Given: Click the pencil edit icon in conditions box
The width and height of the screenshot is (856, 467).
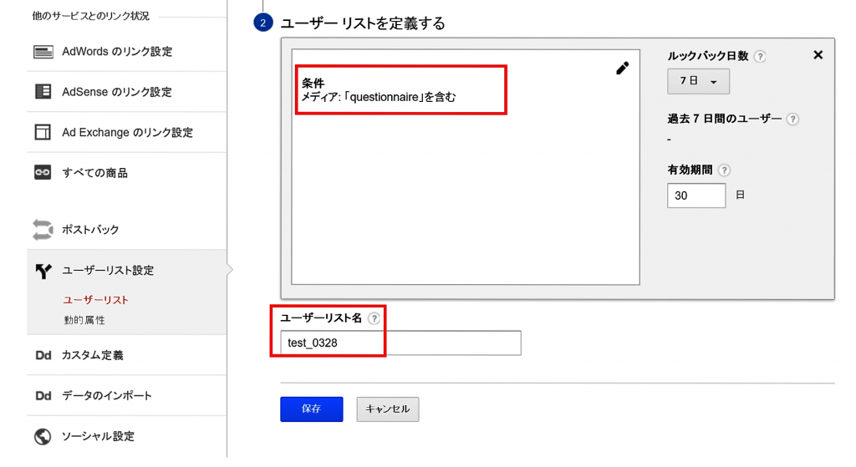Looking at the screenshot, I should point(622,69).
